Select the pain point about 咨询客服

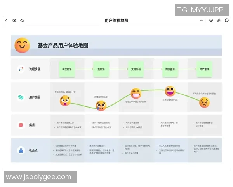169,124
